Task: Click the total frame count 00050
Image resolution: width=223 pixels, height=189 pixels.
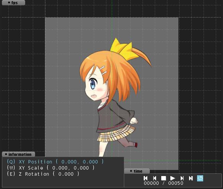Action: pos(176,183)
